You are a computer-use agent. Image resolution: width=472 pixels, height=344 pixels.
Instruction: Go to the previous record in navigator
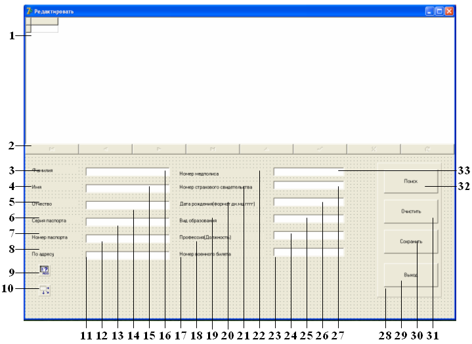105,149
